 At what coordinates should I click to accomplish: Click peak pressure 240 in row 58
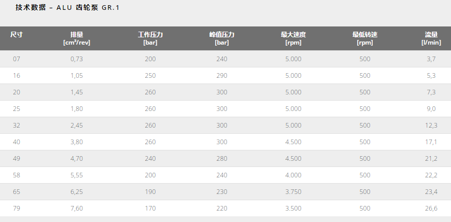(222, 175)
